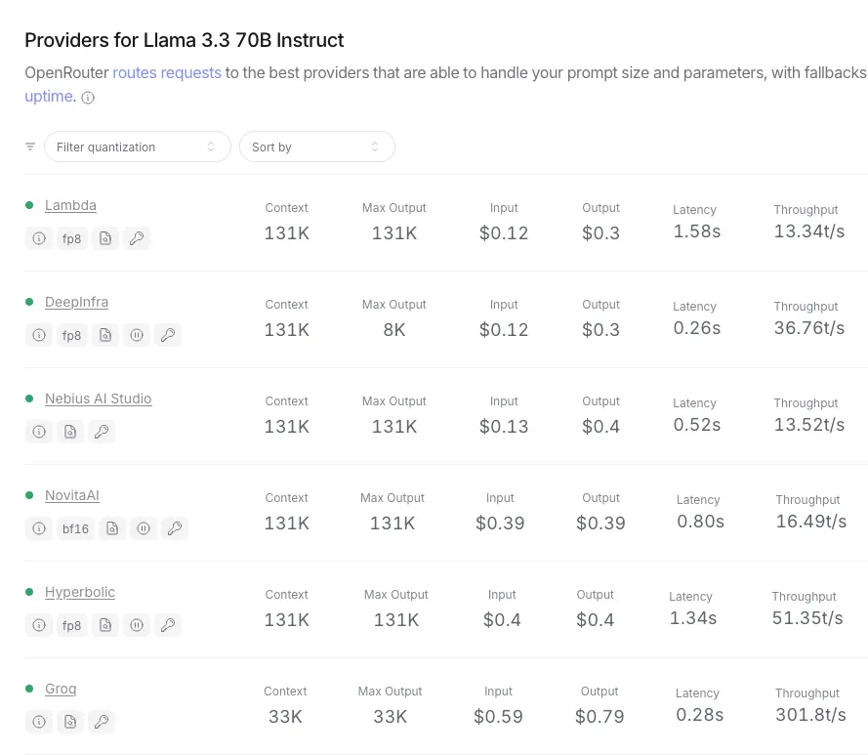Viewport: 868px width, 755px height.
Task: Select Groq's Context value 33K
Action: click(x=285, y=717)
